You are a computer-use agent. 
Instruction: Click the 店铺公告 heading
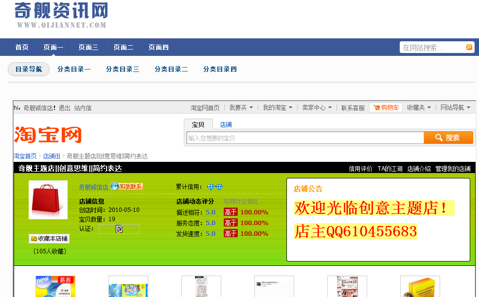pos(308,189)
